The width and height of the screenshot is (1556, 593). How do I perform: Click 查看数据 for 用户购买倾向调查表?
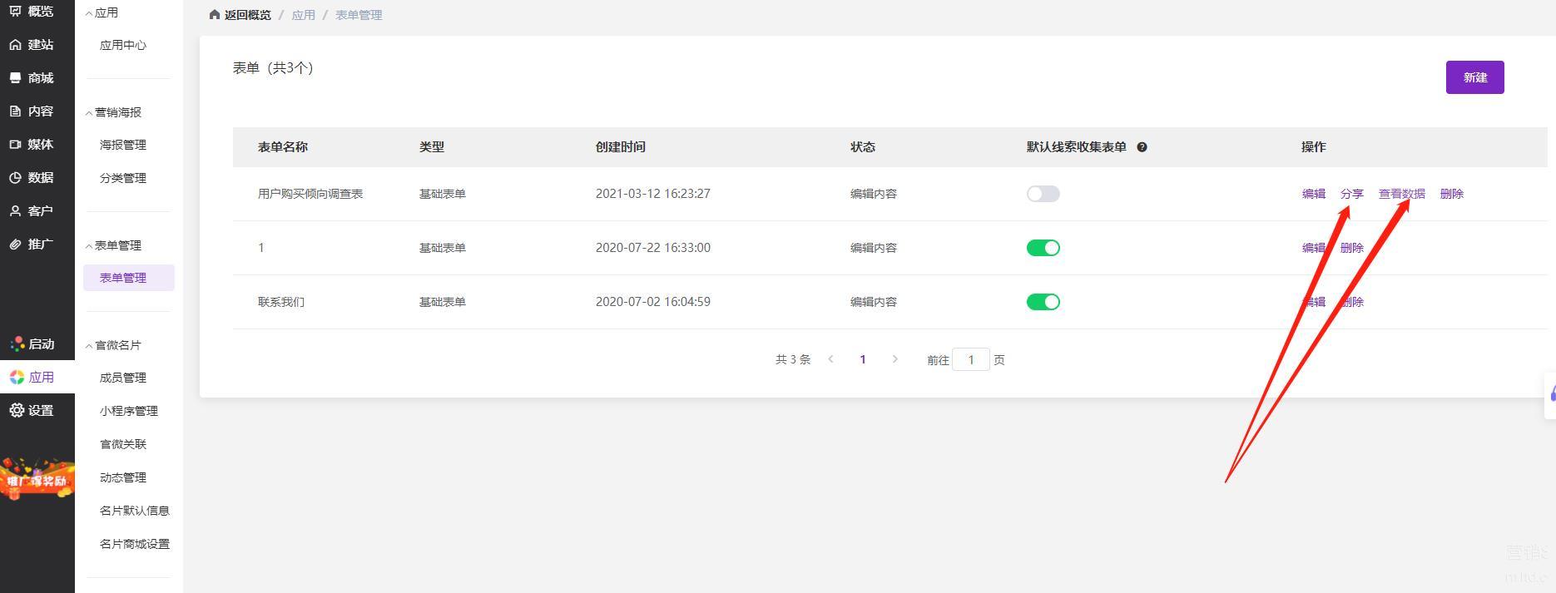tap(1401, 194)
